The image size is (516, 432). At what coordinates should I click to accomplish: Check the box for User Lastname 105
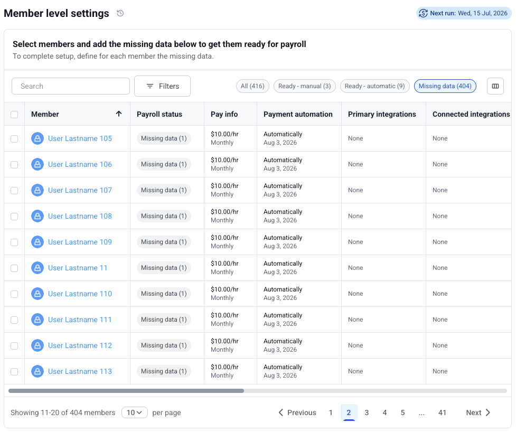(14, 139)
